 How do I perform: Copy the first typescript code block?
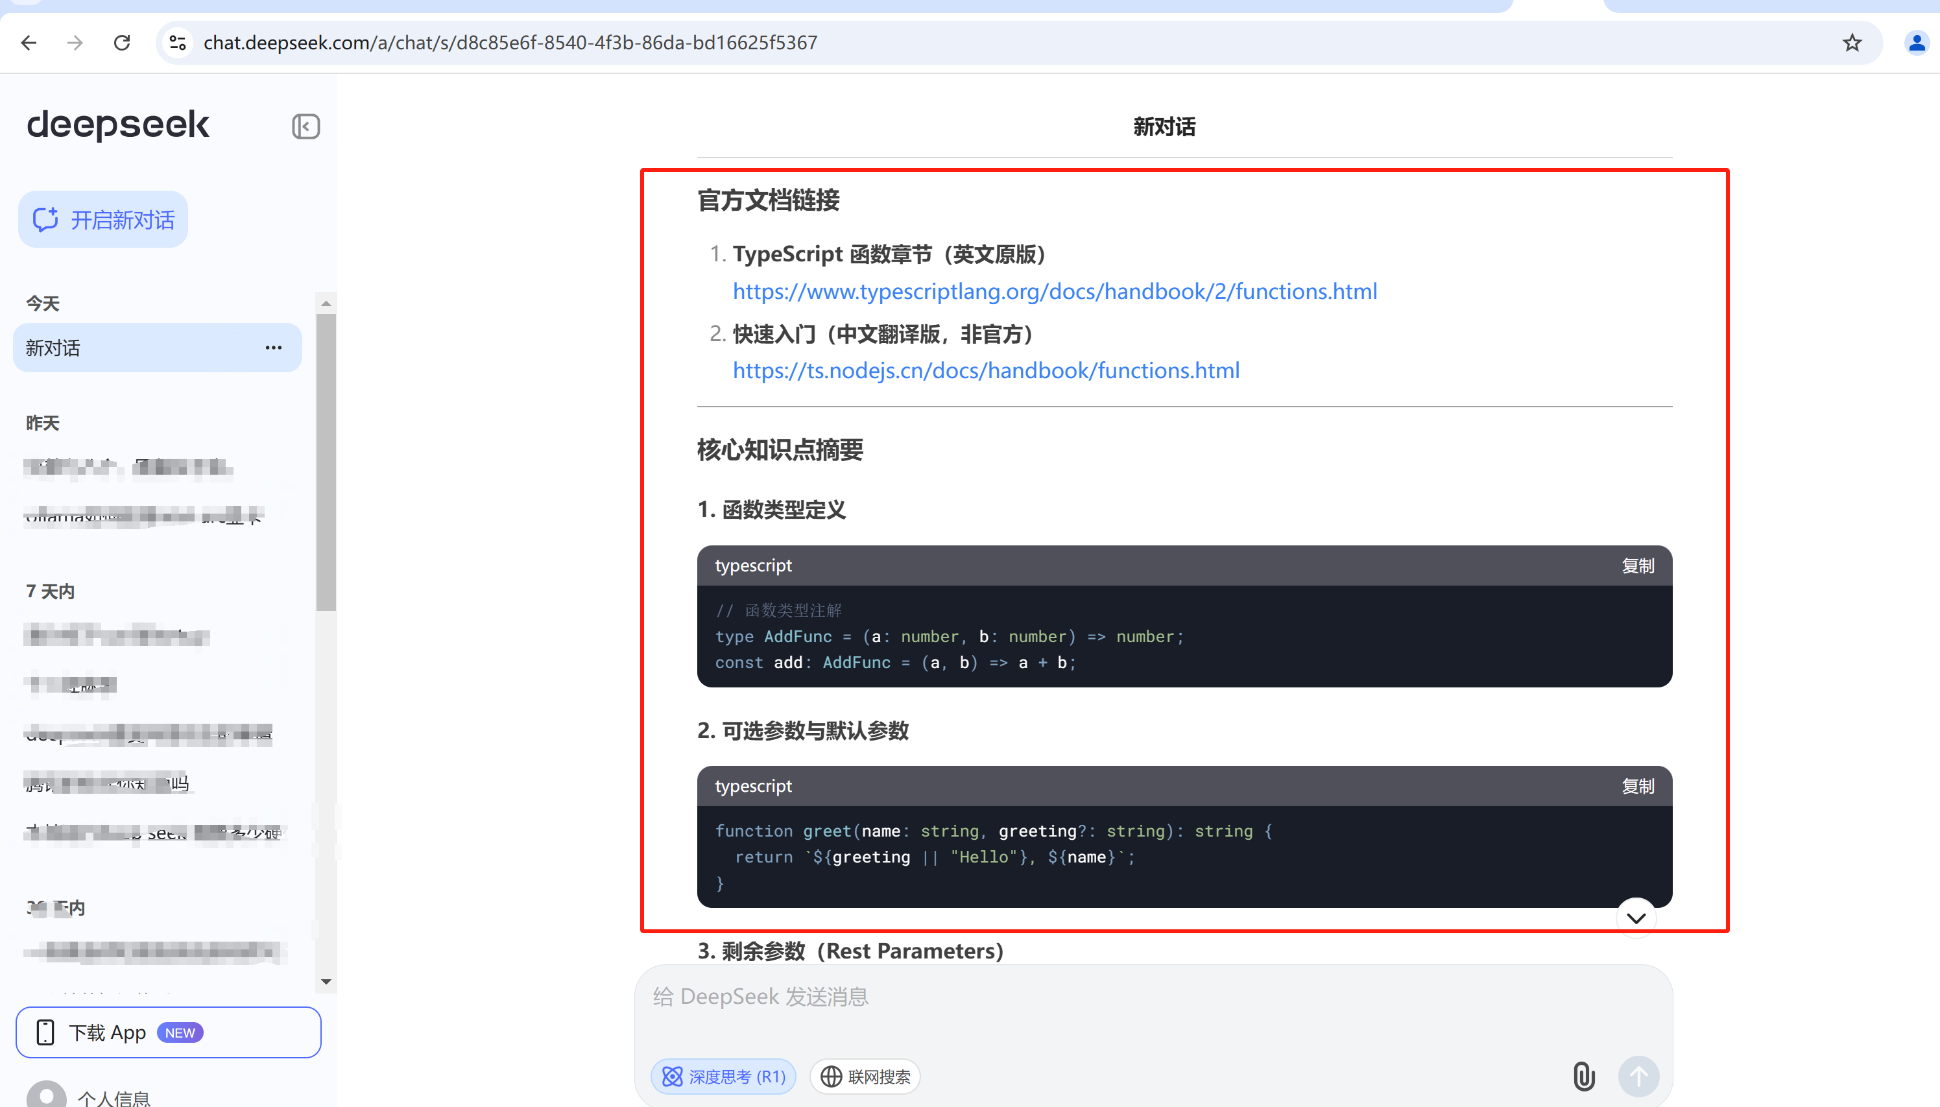point(1638,565)
